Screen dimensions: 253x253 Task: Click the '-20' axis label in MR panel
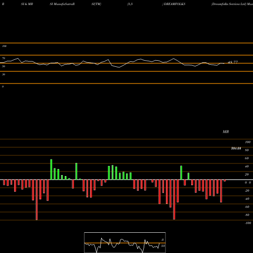click(x=247, y=191)
